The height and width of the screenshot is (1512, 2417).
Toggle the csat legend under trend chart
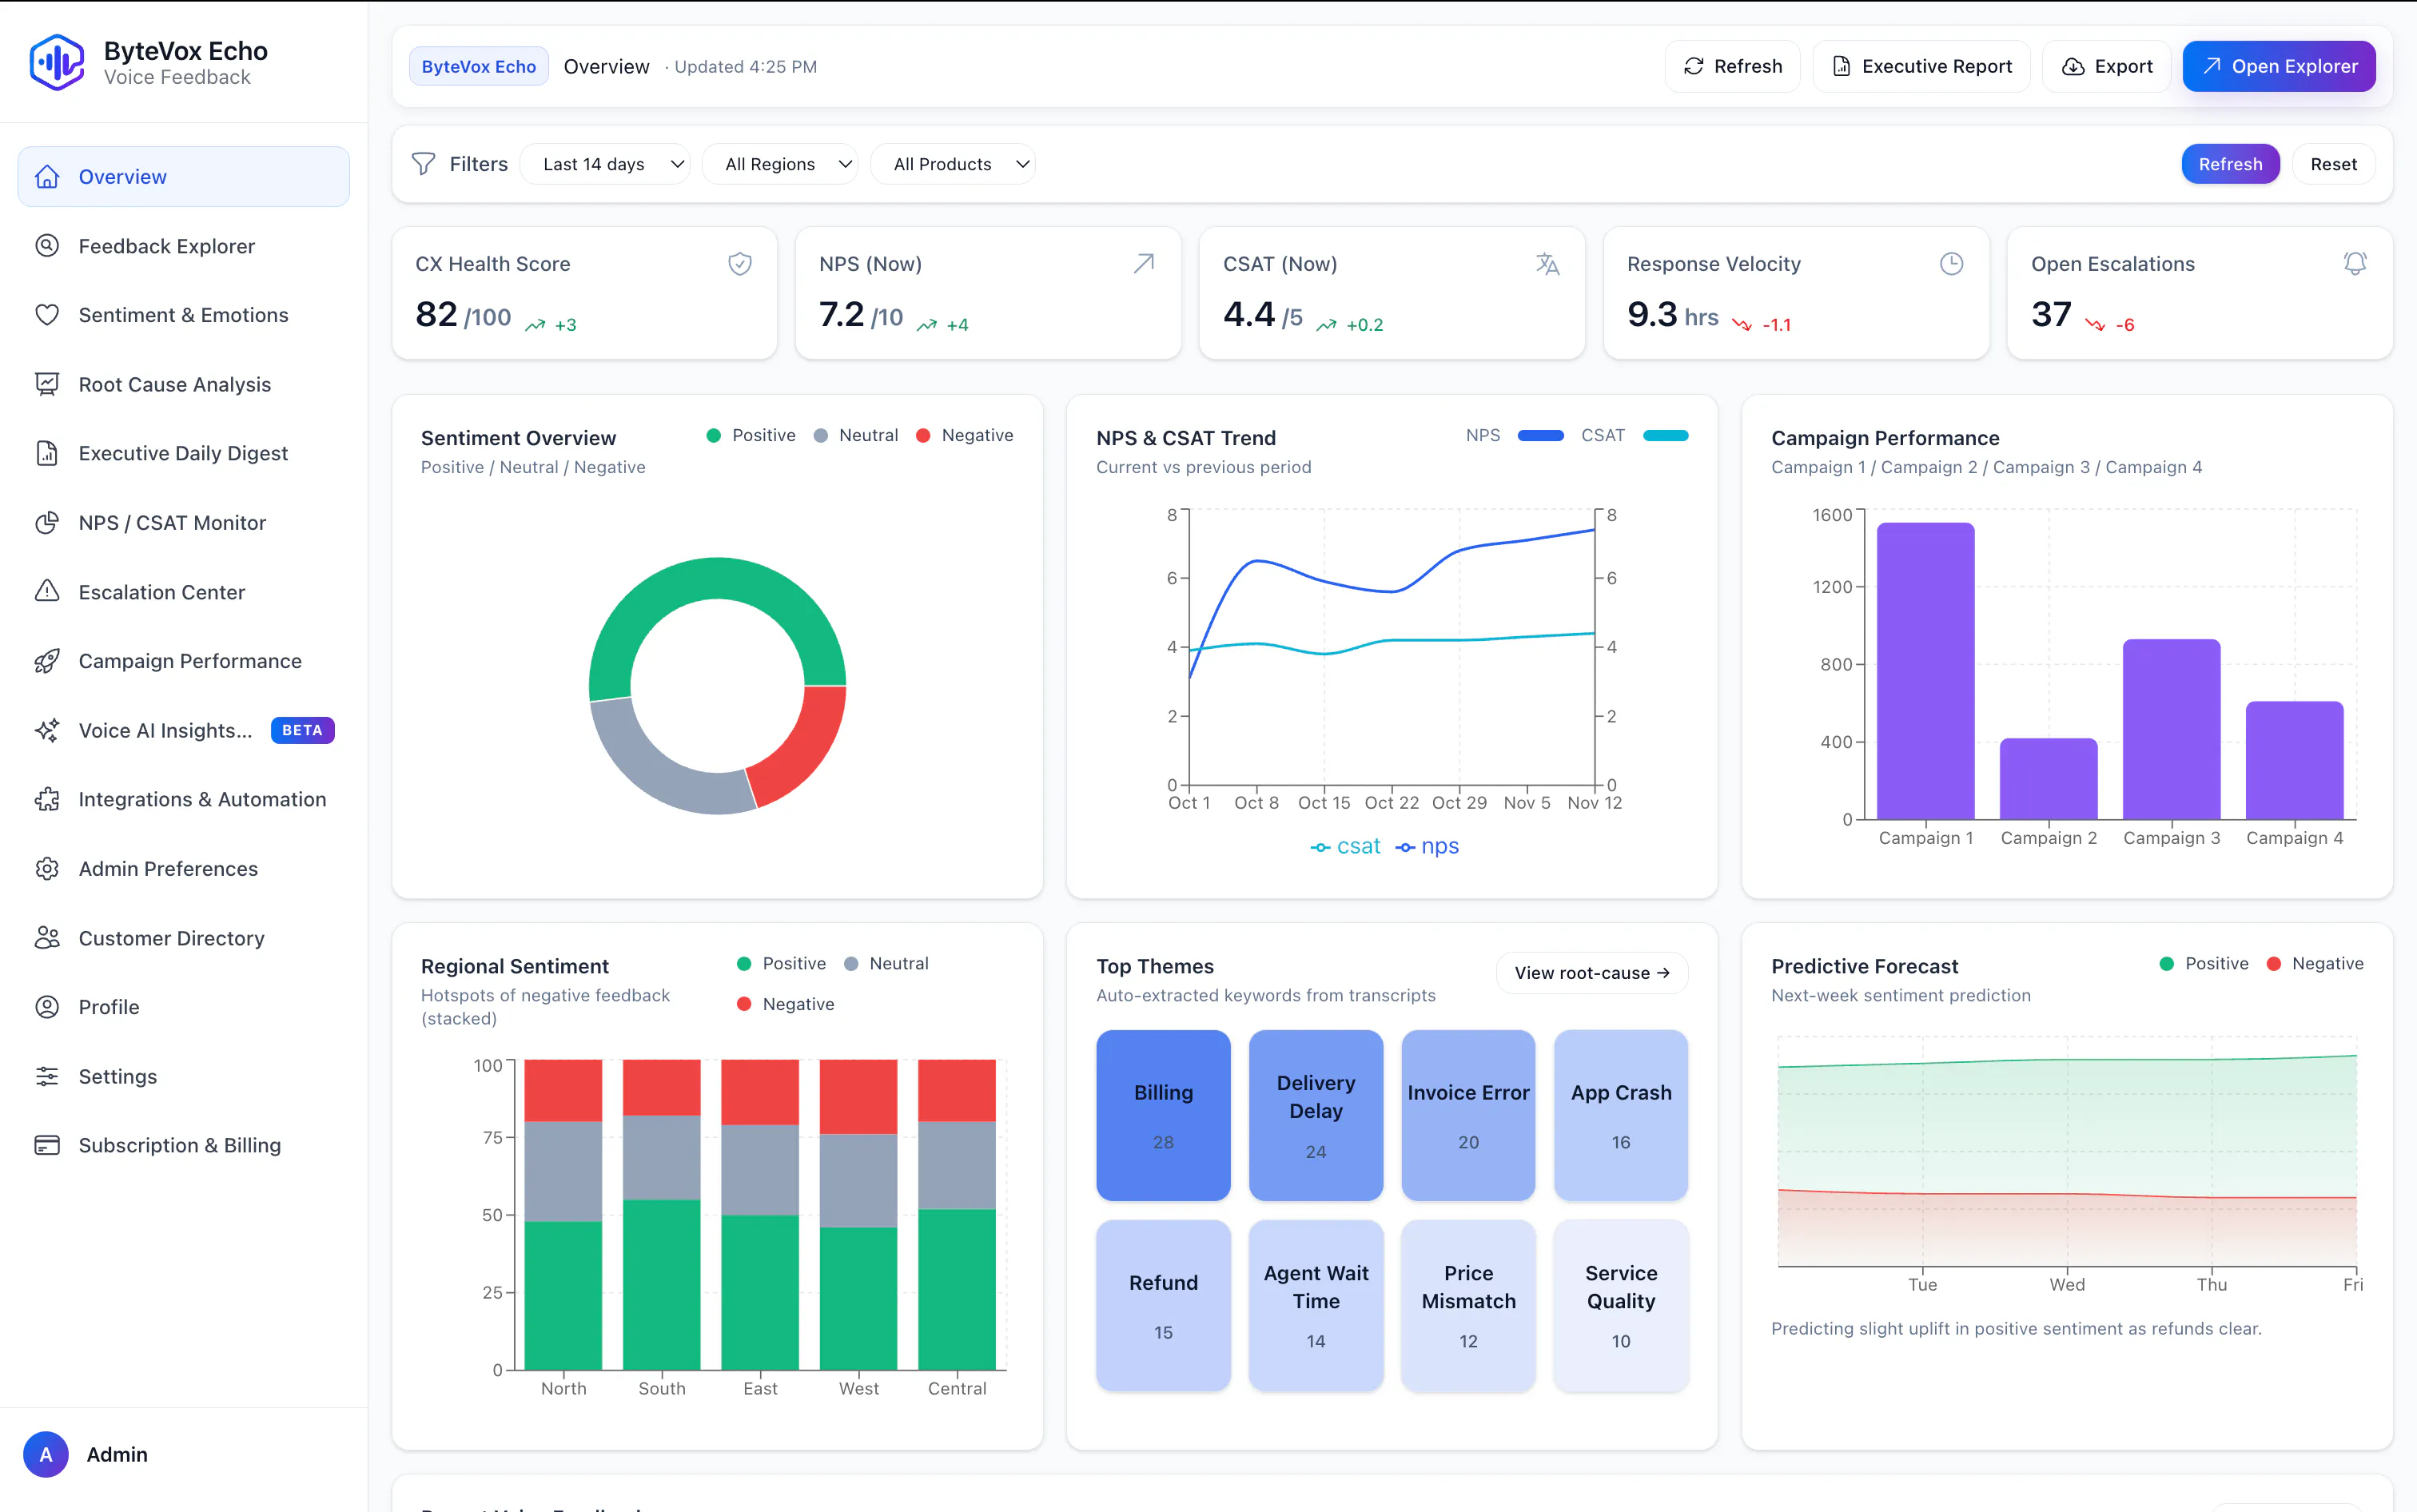[1345, 846]
